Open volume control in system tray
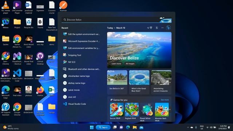Viewport: 233px width, 131px height. click(211, 127)
